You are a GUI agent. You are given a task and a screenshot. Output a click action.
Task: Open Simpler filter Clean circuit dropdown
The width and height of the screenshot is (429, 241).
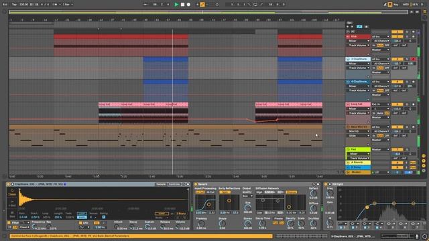click(24, 228)
